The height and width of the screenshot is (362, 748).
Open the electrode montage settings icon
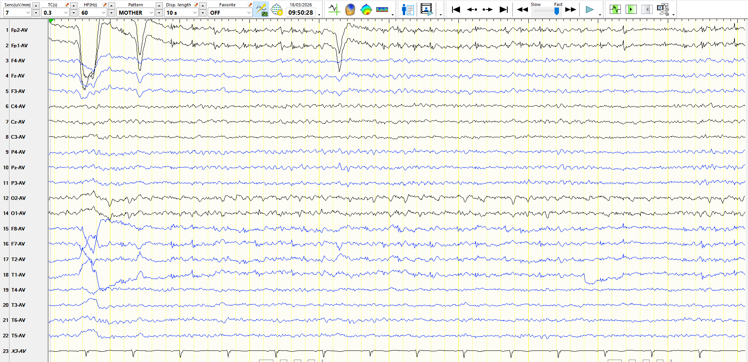point(277,9)
